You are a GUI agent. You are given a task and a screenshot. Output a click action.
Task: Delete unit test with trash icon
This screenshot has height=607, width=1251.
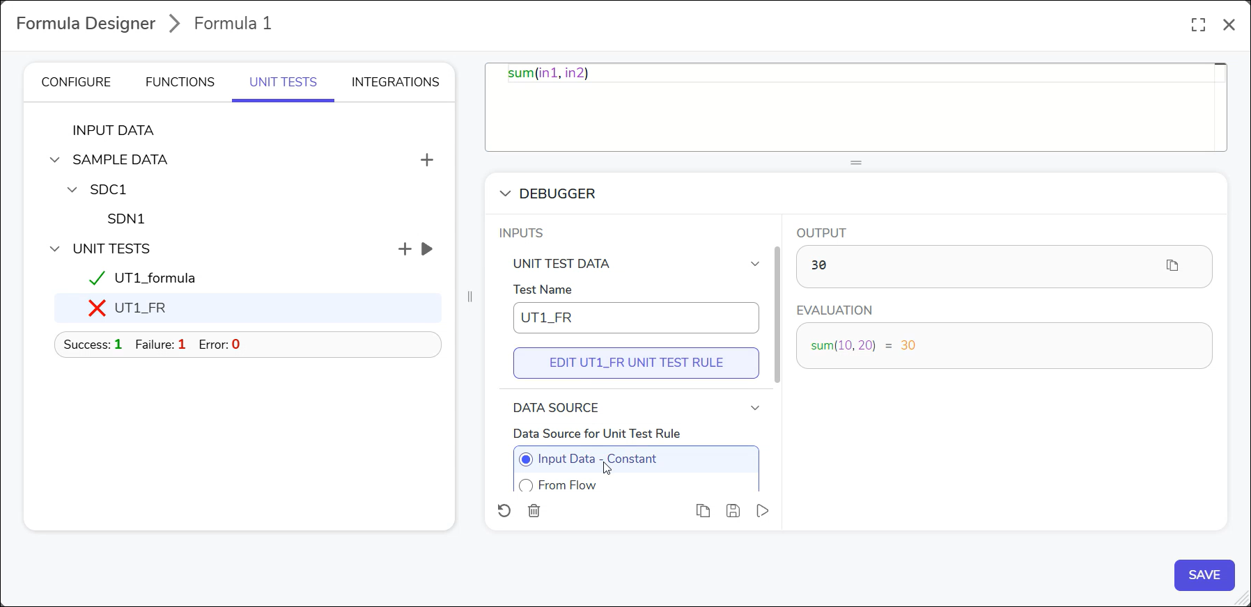tap(534, 511)
